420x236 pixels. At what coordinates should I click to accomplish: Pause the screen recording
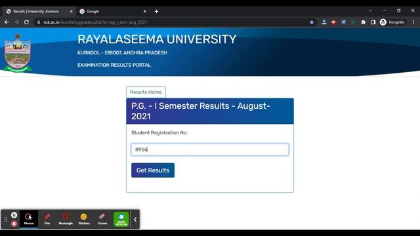point(14,215)
